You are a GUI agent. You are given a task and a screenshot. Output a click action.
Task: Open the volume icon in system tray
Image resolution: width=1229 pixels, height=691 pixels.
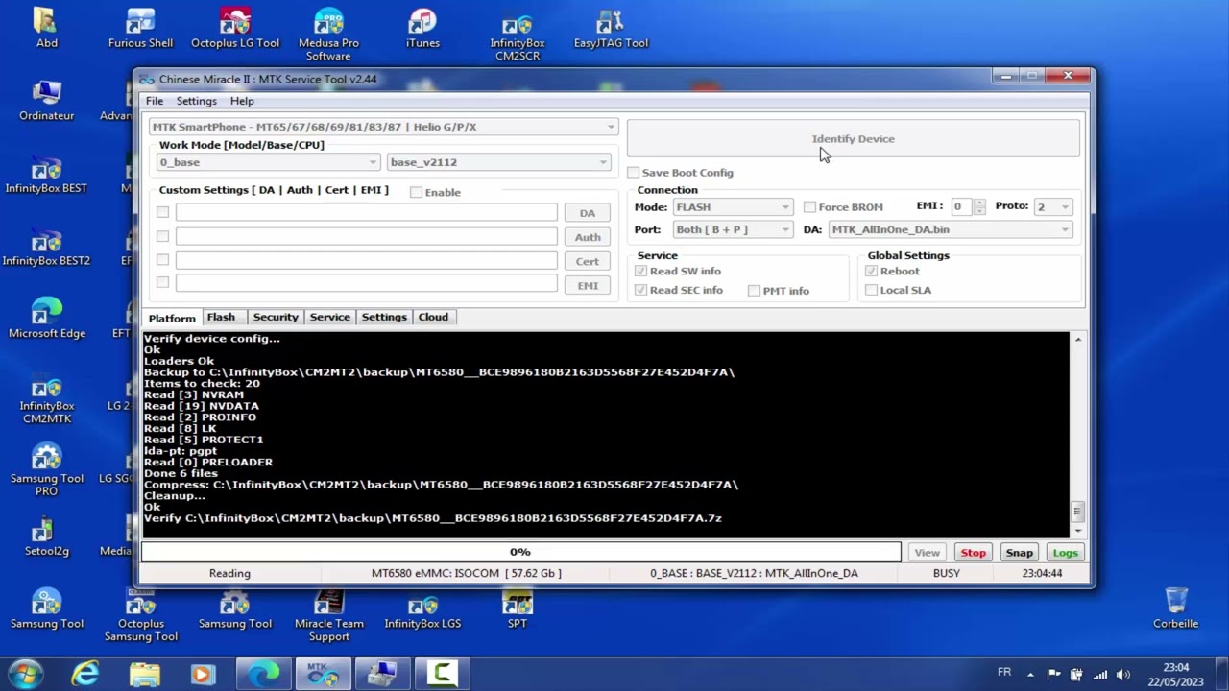click(x=1123, y=675)
